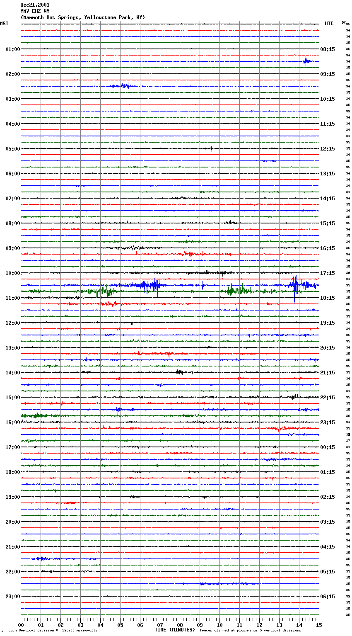
Task: Click the '00:15' UTC row label
Action: click(x=328, y=447)
